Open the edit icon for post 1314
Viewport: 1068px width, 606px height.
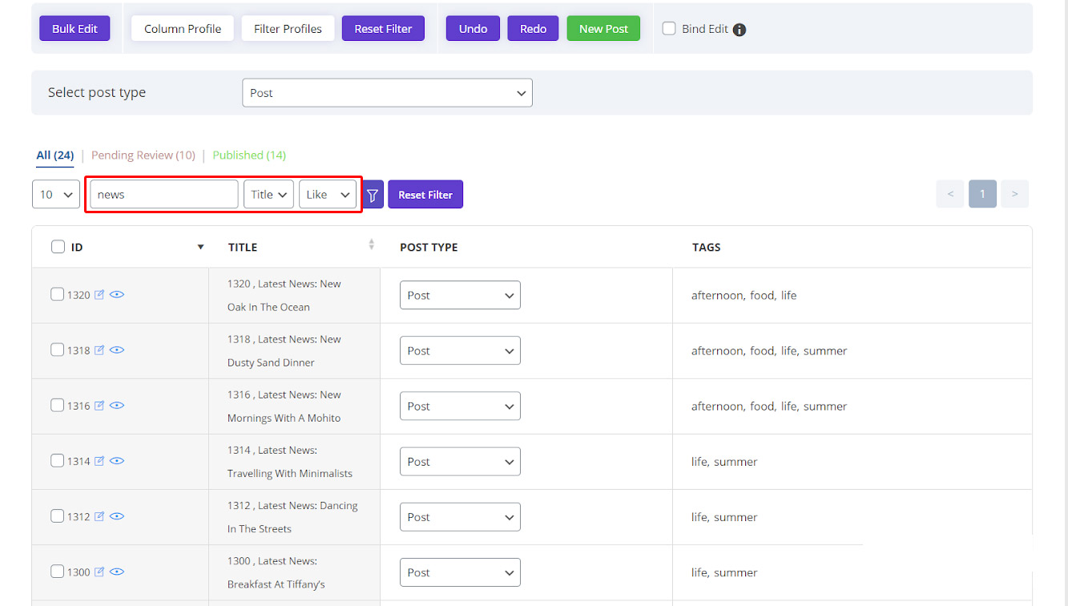tap(99, 460)
